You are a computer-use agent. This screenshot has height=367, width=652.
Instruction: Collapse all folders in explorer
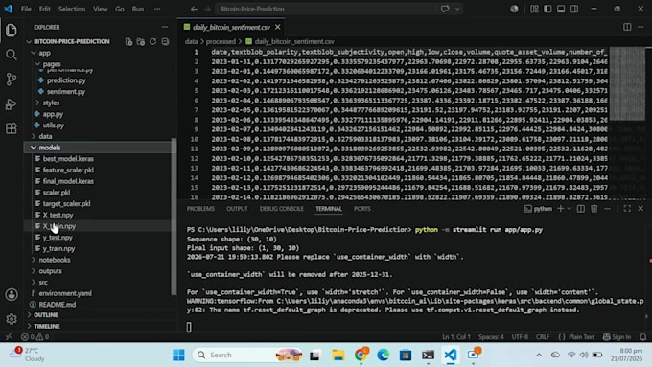click(165, 41)
